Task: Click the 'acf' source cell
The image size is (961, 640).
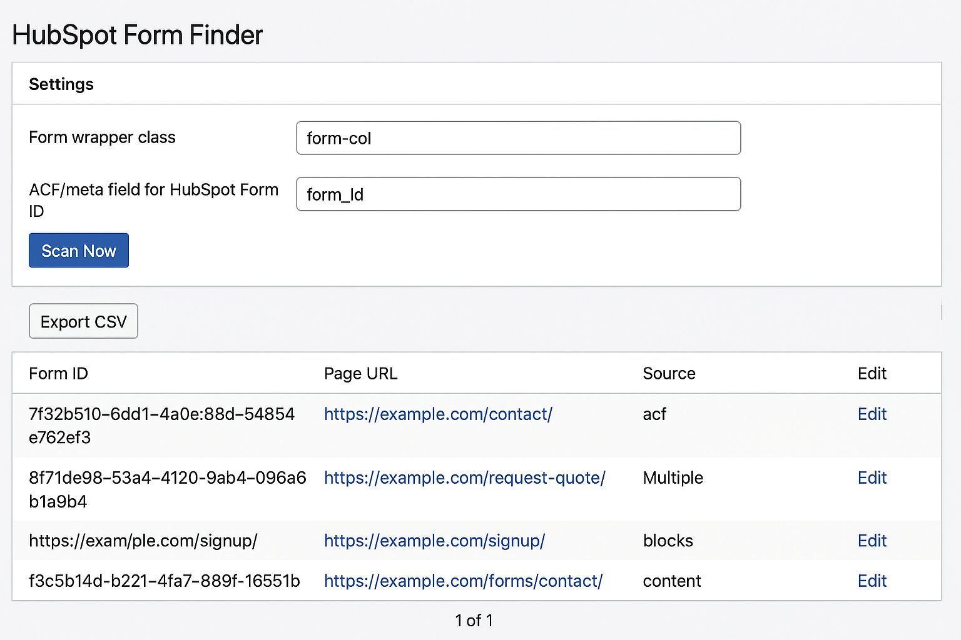Action: pos(654,414)
